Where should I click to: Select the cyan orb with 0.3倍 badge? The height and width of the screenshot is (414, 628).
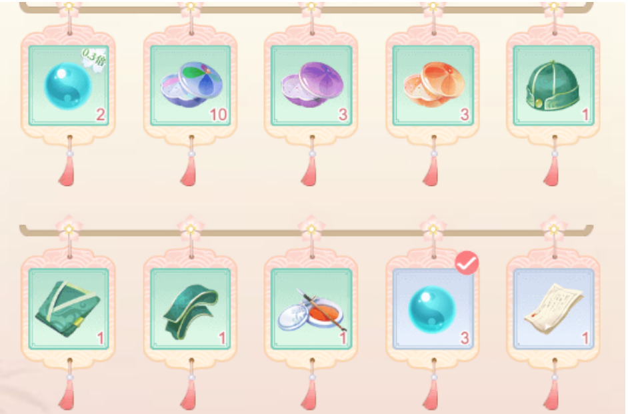pos(69,86)
